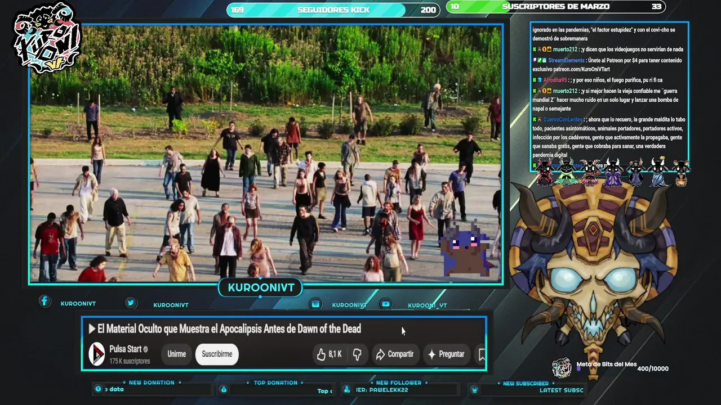The height and width of the screenshot is (405, 721).
Task: Click the Unirme button
Action: click(176, 354)
